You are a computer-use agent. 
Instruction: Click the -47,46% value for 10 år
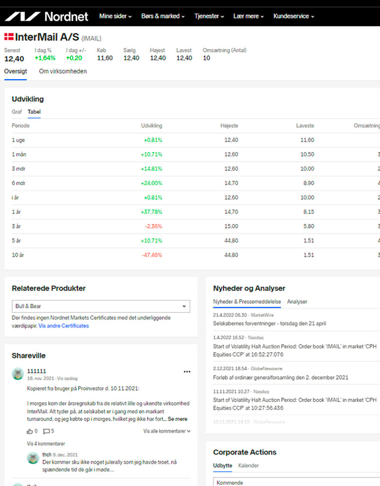click(x=152, y=255)
